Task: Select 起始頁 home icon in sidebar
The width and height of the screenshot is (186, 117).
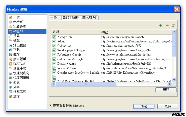Action: click(x=10, y=22)
